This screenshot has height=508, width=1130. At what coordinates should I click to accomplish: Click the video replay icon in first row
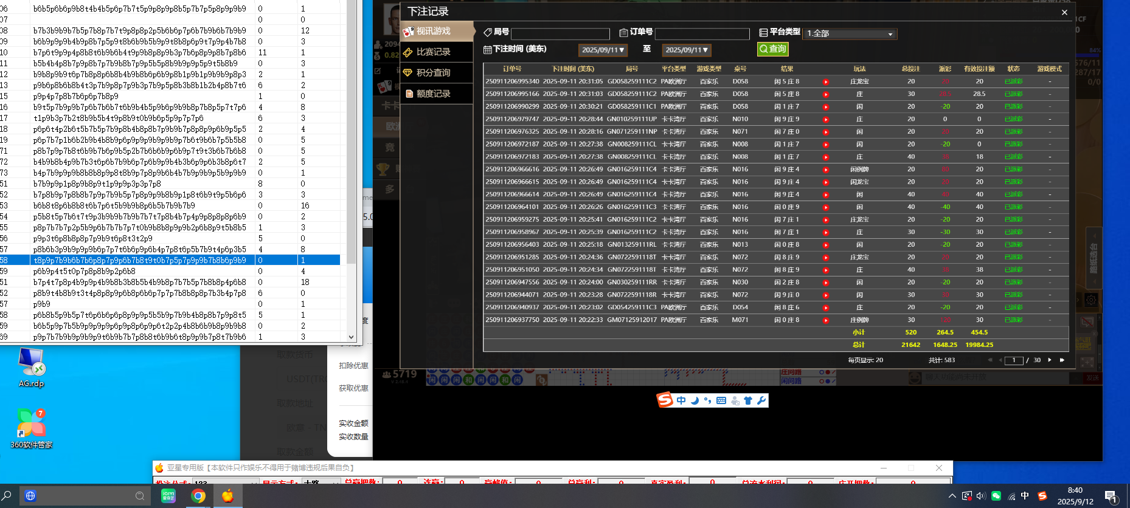pyautogui.click(x=825, y=82)
